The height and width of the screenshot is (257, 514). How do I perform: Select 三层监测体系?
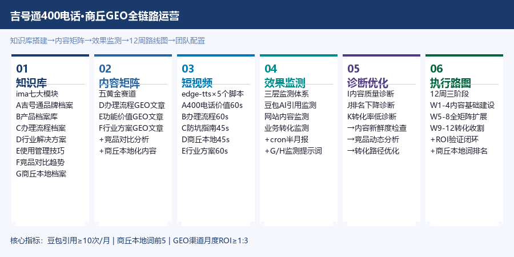click(x=287, y=94)
